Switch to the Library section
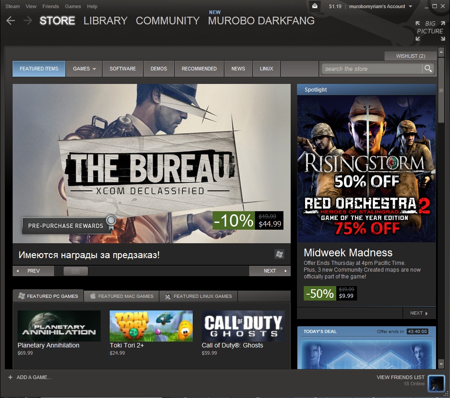Screen dimensions: 450x398 click(105, 21)
